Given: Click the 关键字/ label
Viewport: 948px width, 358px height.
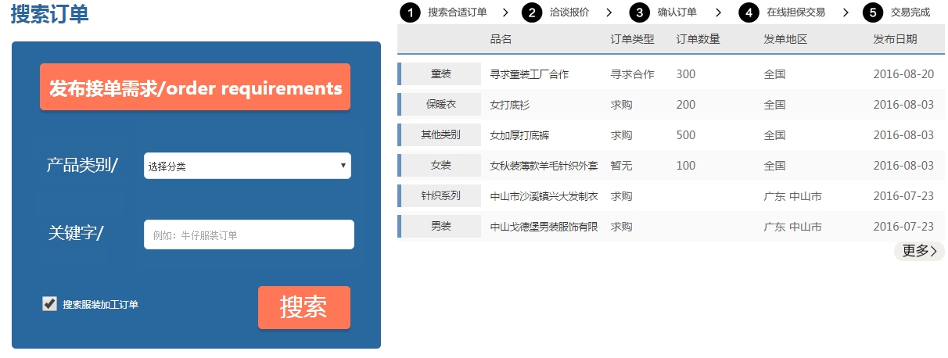Looking at the screenshot, I should click(76, 233).
